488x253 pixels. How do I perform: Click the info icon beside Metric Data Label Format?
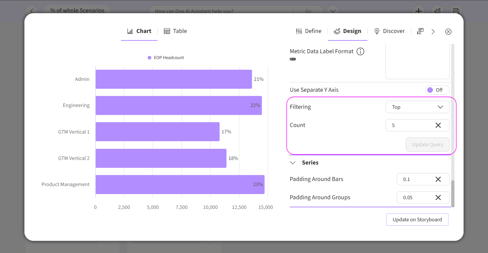click(x=360, y=51)
